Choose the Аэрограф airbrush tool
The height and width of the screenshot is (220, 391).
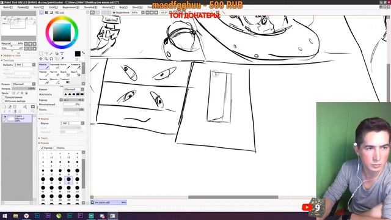[x=54, y=66]
